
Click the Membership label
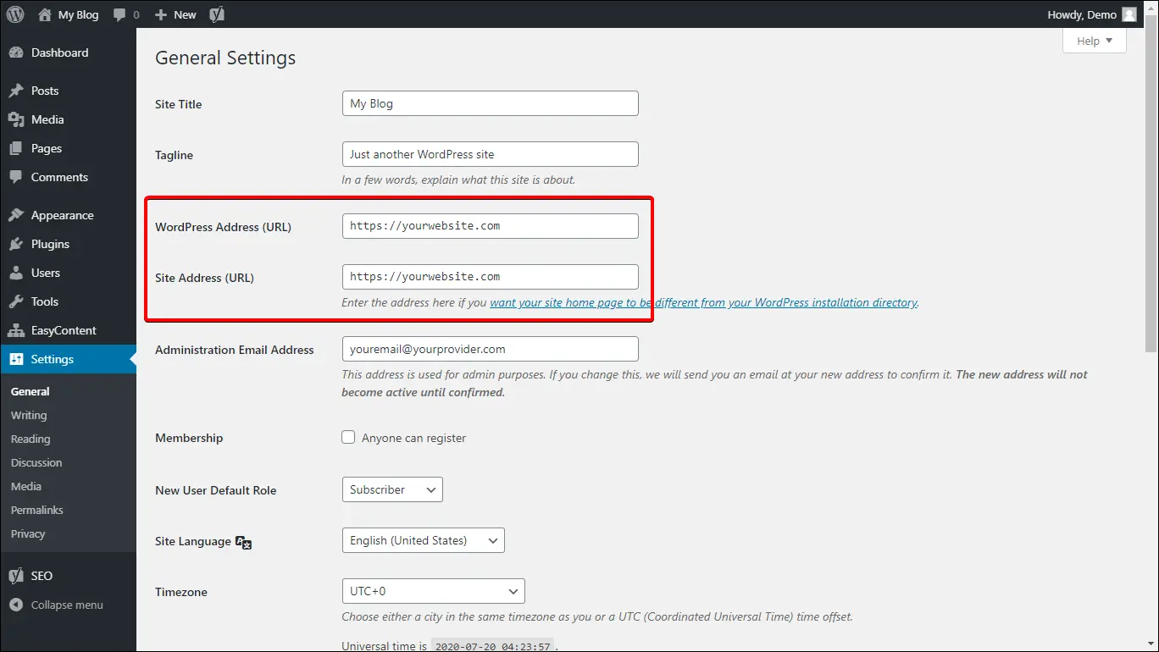click(189, 438)
